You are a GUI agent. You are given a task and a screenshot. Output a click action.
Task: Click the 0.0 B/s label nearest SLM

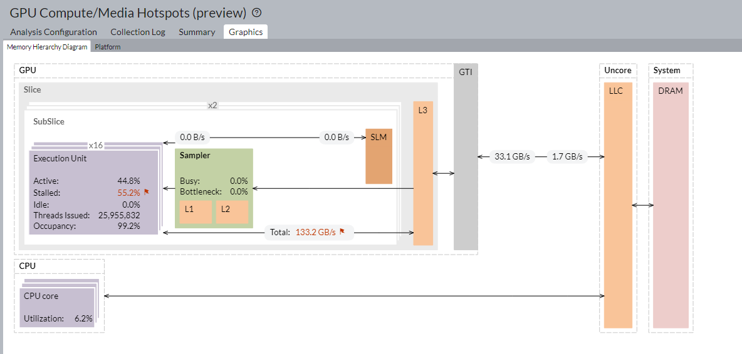coord(337,138)
